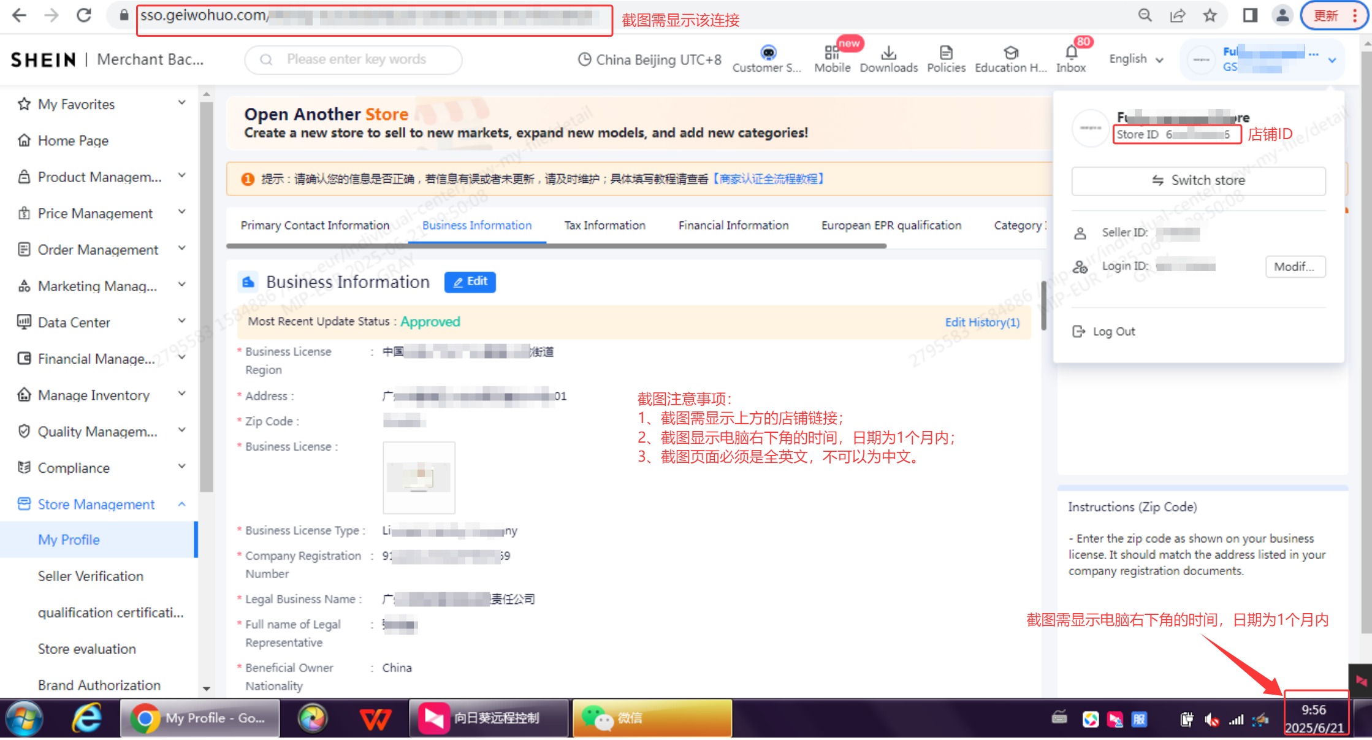Collapse the Store Management menu
The height and width of the screenshot is (740, 1372).
pos(96,504)
